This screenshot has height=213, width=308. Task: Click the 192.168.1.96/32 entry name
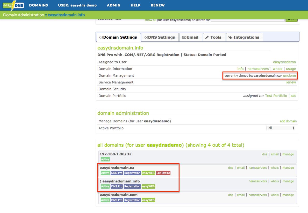pos(116,154)
